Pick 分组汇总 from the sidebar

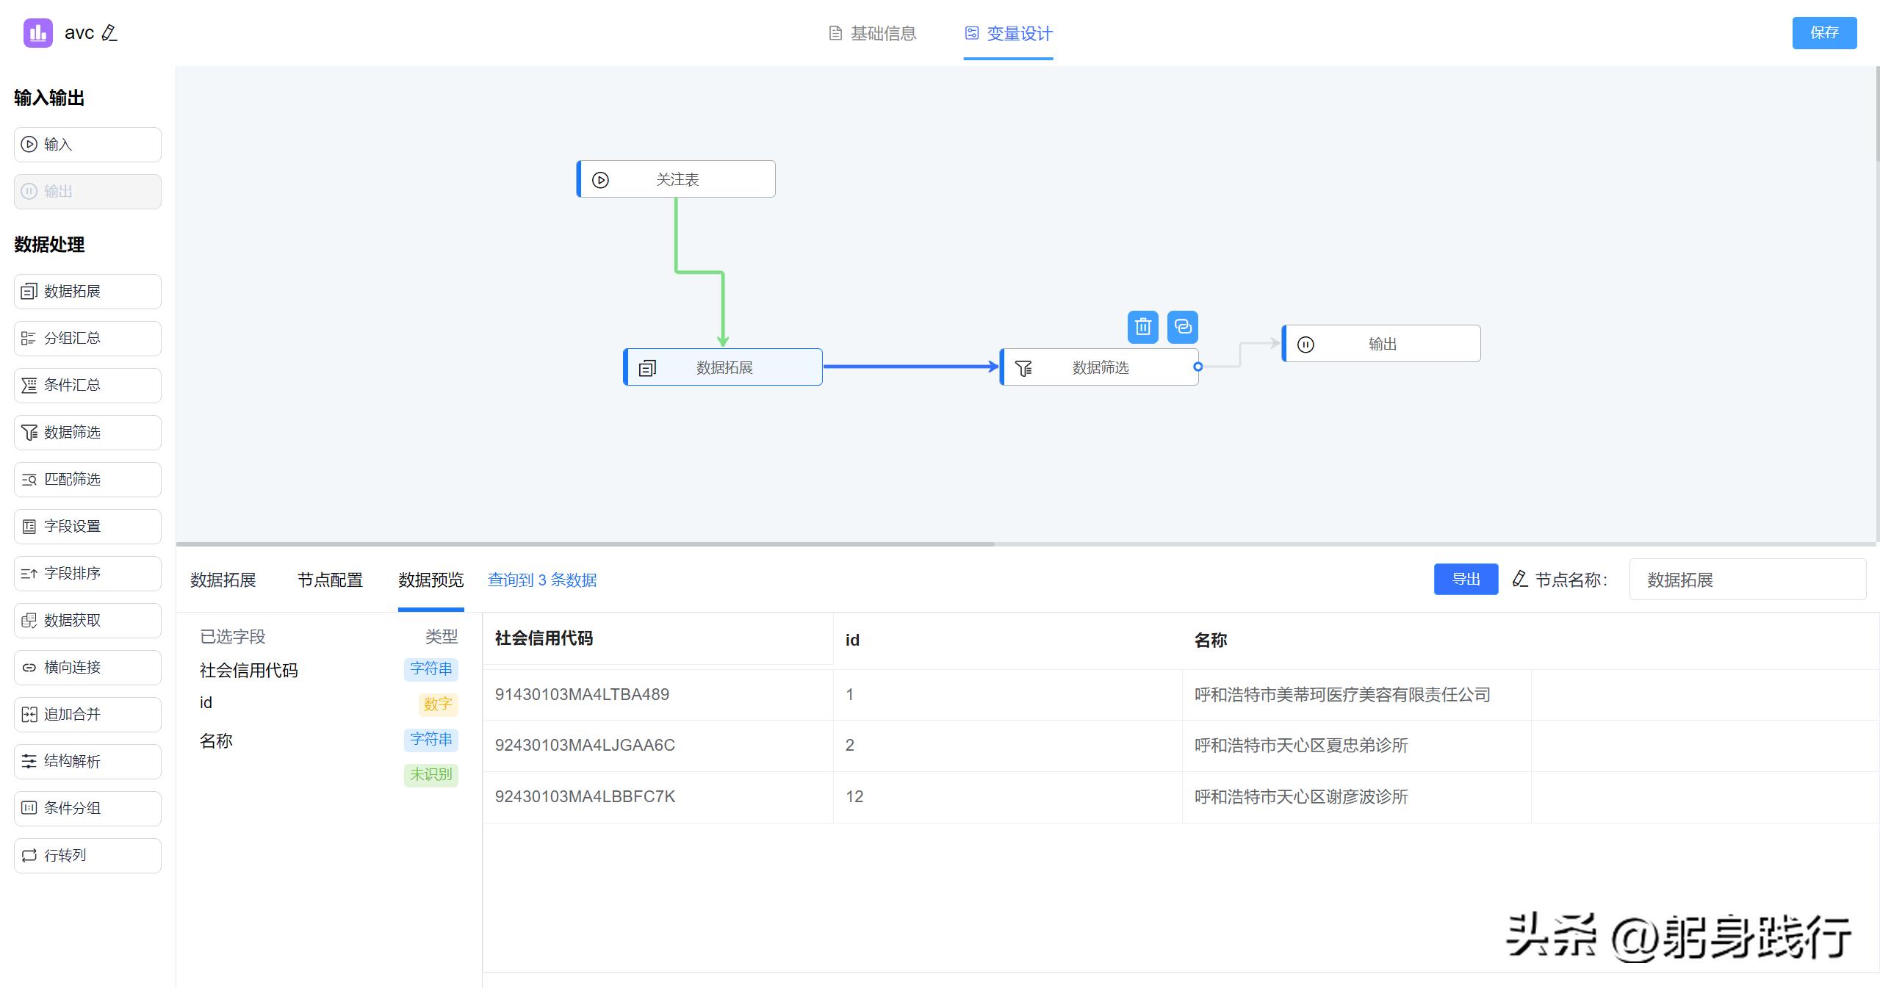(87, 339)
